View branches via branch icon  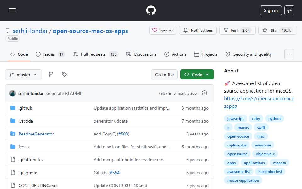51,74
